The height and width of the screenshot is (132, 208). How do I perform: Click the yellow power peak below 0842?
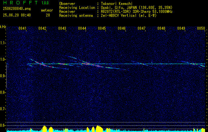(44, 129)
